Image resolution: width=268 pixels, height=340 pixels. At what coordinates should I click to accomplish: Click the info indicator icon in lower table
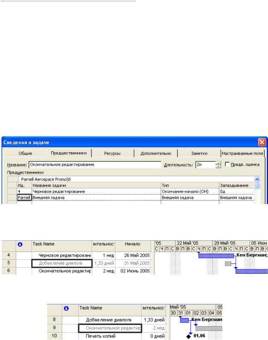click(66, 308)
